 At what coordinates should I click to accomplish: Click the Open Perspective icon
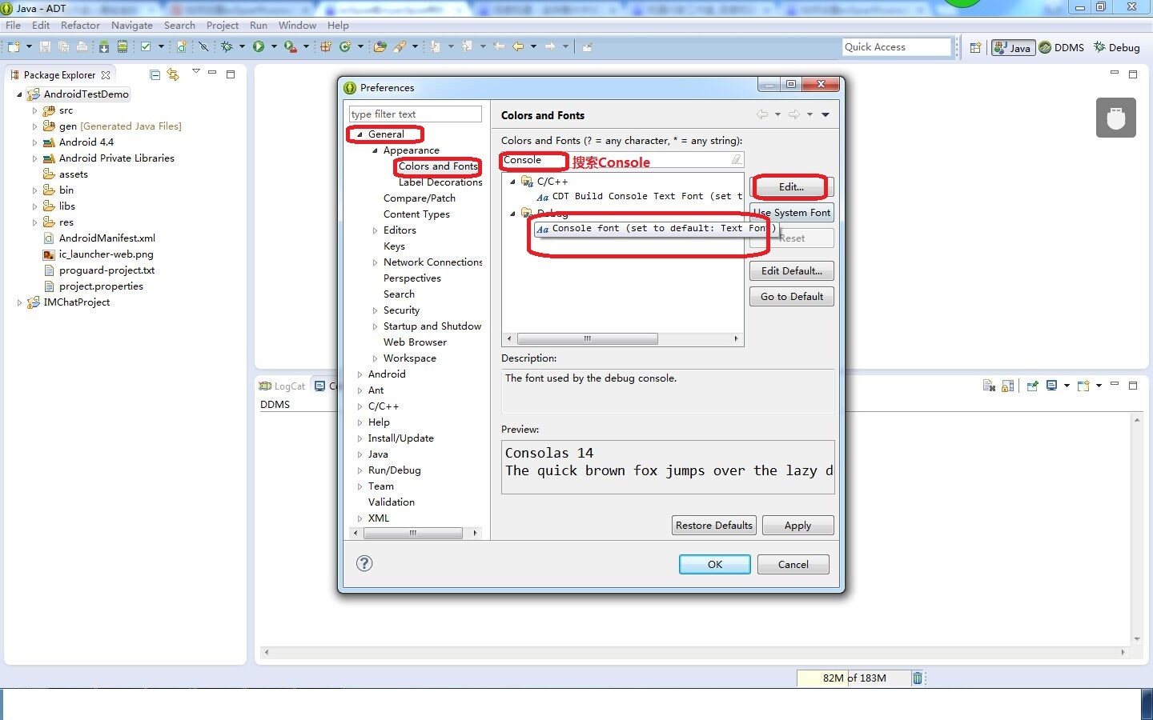coord(975,48)
